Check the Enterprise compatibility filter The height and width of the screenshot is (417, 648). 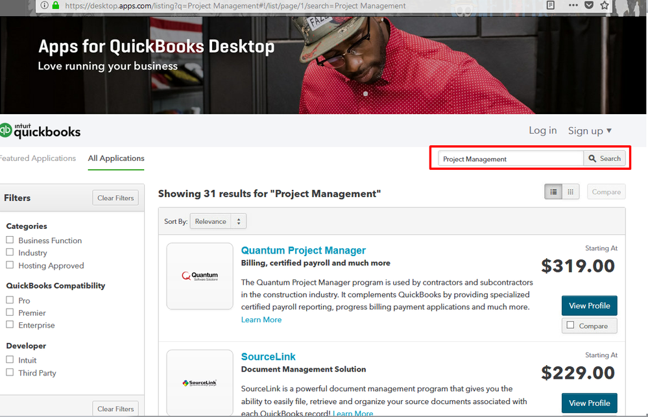(10, 324)
